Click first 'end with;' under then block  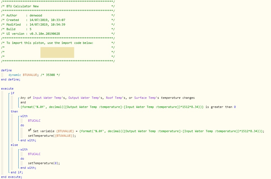[x=28, y=140]
